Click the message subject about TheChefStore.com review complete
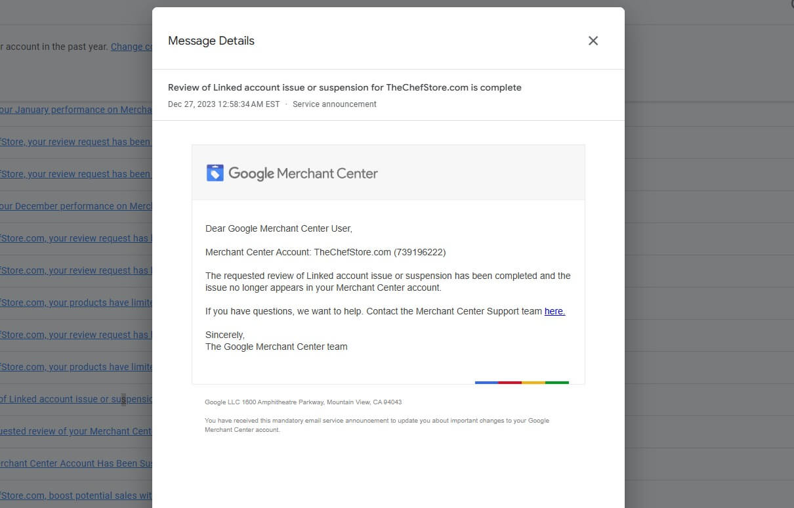 pos(345,87)
